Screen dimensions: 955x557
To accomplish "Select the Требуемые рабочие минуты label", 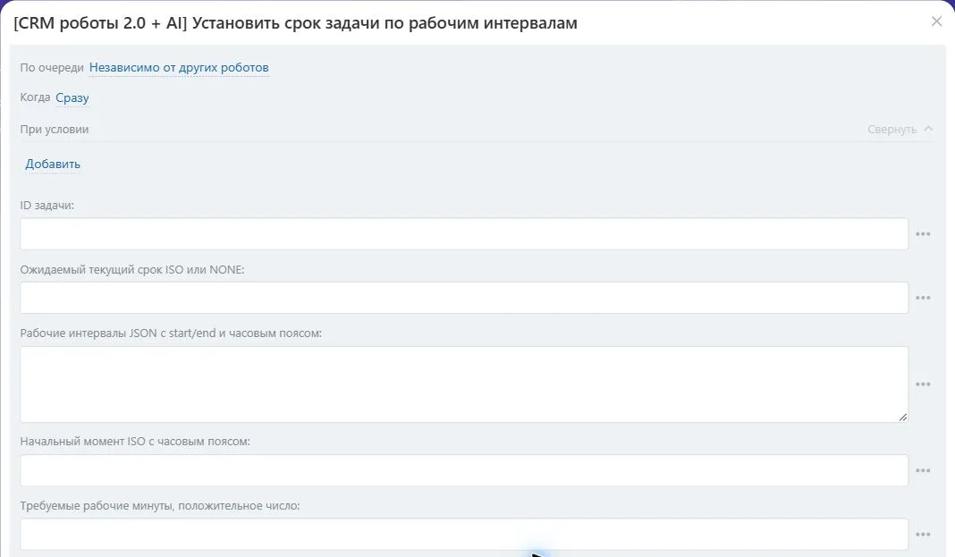I will pos(159,506).
